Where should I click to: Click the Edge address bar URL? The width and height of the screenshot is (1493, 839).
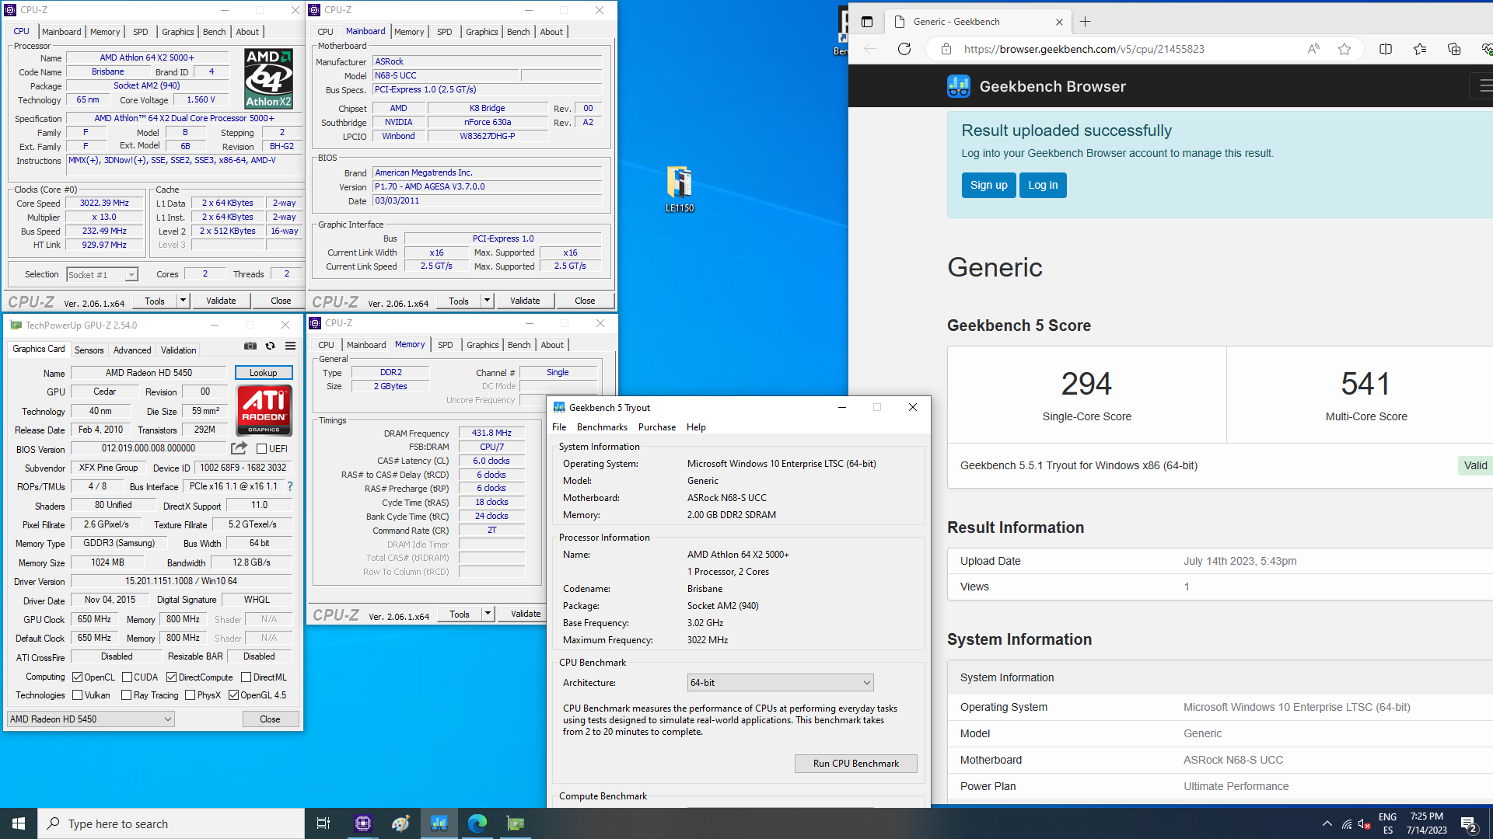1084,49
